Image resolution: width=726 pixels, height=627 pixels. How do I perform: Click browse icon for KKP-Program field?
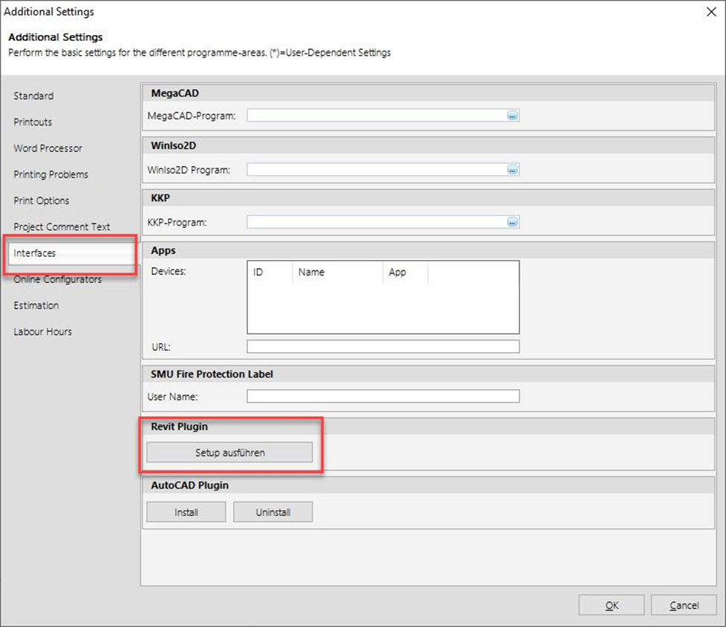[512, 222]
